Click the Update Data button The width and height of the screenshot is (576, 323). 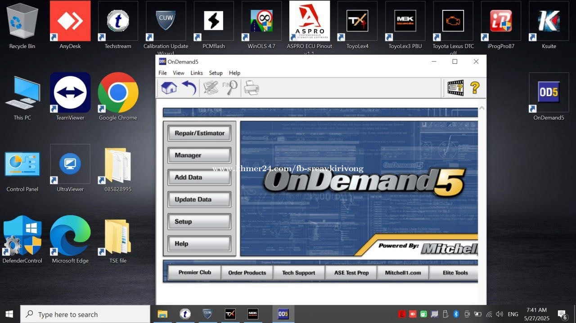pyautogui.click(x=199, y=199)
